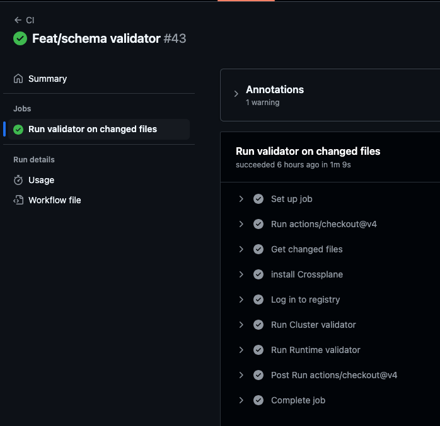Expand the install Crossplane step chevron
Screen dimensions: 440x426
tap(241, 274)
